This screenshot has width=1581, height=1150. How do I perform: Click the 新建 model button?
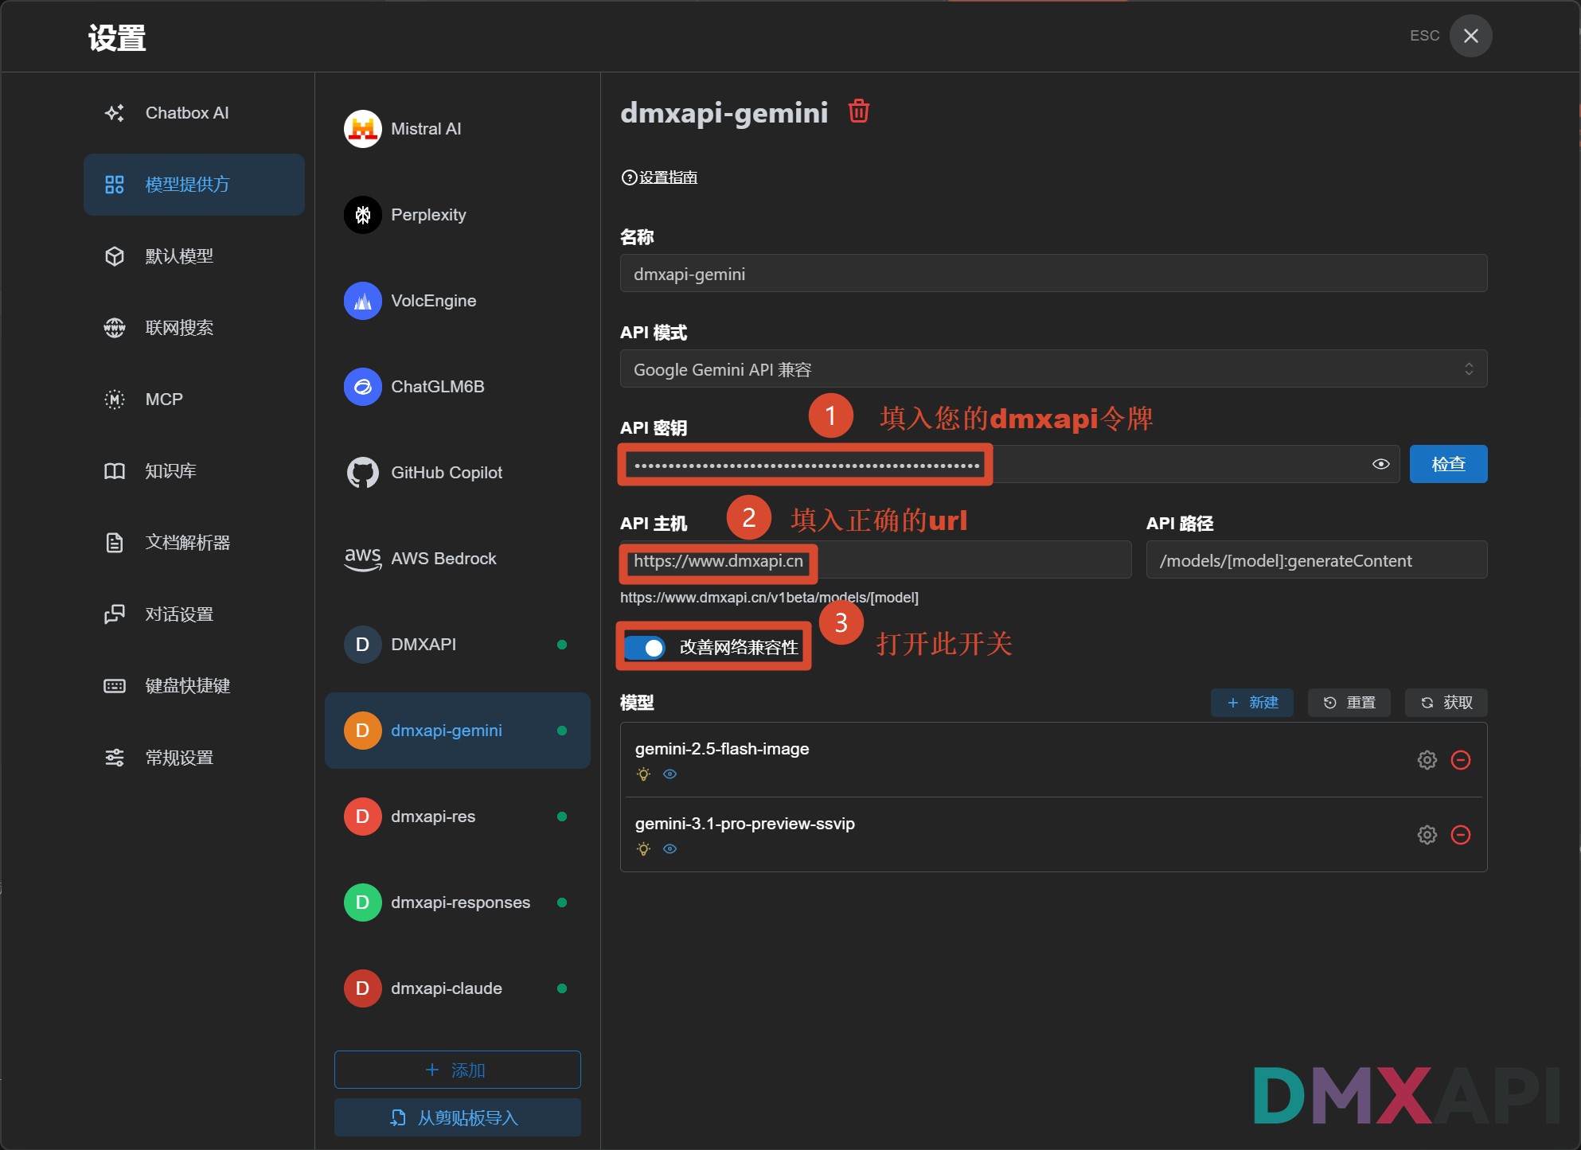(1252, 703)
